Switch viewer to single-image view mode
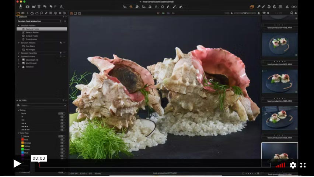Image resolution: width=314 pixels, height=177 pixels. pyautogui.click(x=75, y=13)
